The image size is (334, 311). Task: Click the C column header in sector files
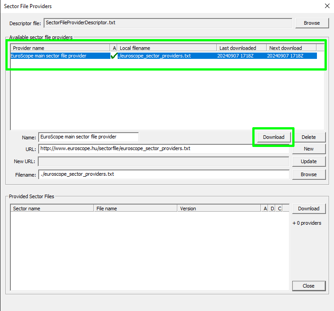click(x=279, y=209)
